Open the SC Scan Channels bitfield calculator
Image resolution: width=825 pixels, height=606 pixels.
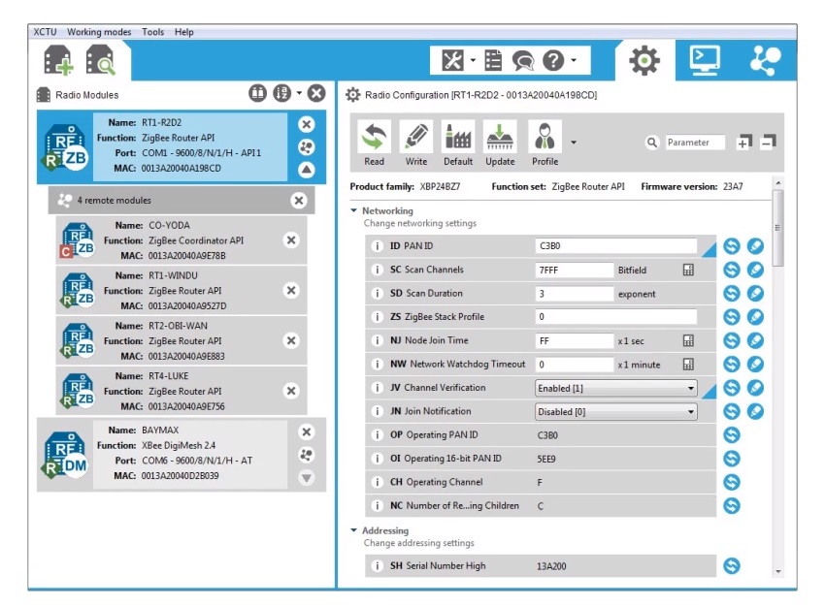(688, 270)
